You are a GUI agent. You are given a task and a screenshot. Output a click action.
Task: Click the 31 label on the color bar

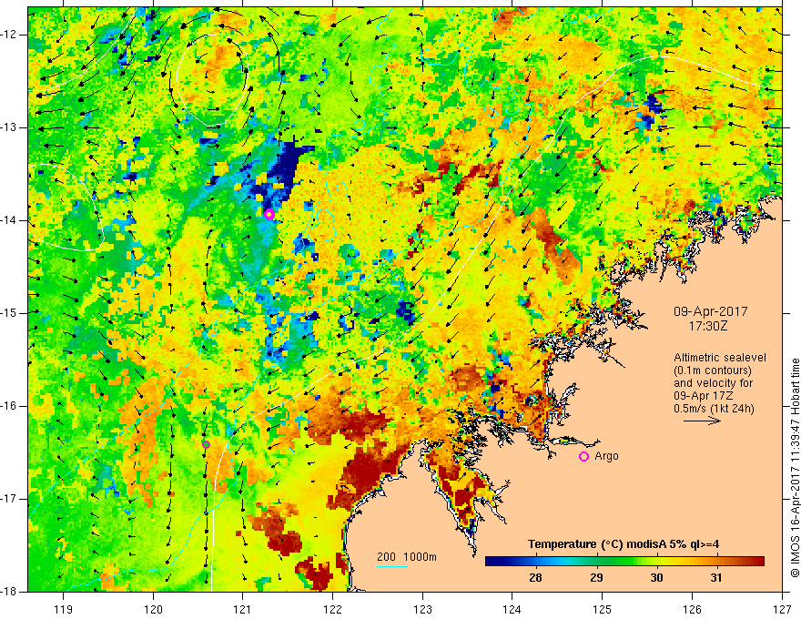pyautogui.click(x=716, y=578)
